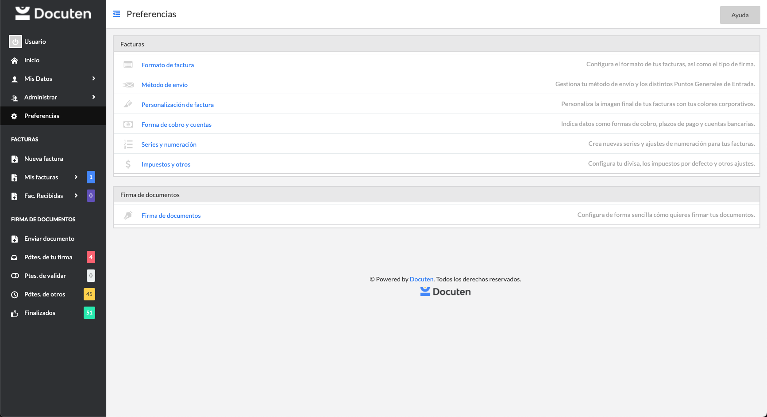Screen dimensions: 767x417
Task: Click the envelope icon beside Método de envío
Action: point(128,85)
